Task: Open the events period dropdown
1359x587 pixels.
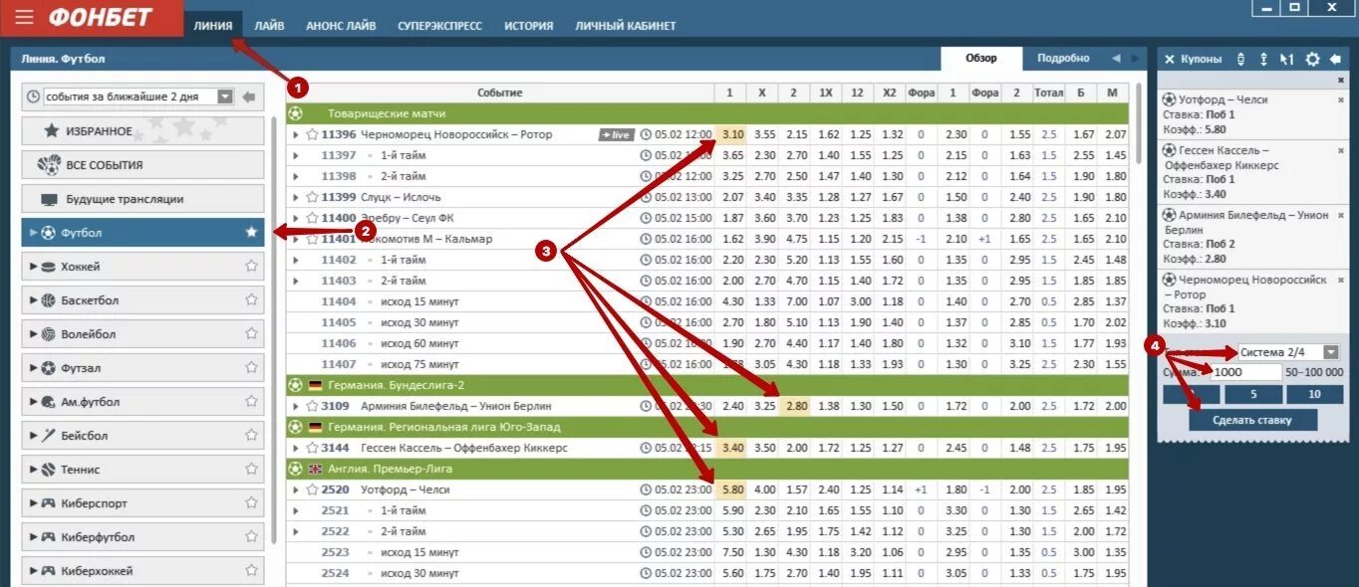Action: click(225, 97)
